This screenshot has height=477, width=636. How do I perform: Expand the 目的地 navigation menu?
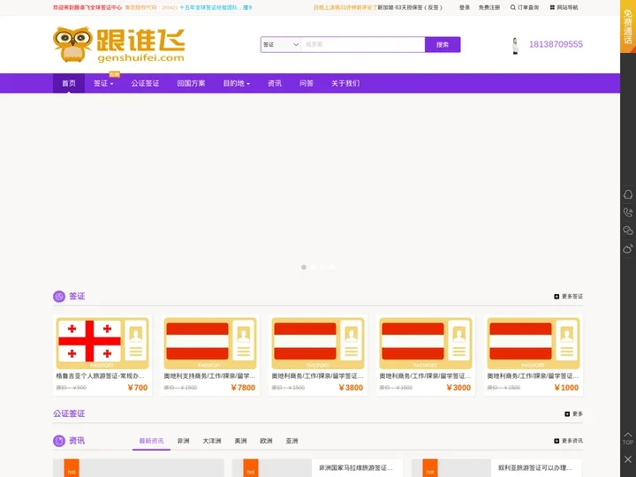tap(236, 83)
